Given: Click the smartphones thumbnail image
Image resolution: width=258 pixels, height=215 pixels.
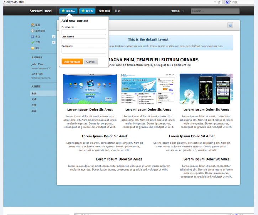Looking at the screenshot, I should pos(206,89).
